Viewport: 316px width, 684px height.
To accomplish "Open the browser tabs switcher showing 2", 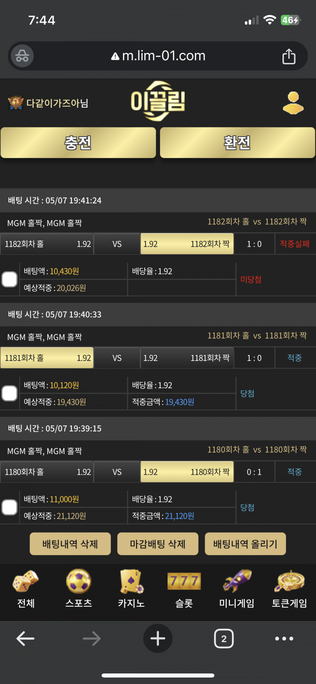I will [x=224, y=639].
